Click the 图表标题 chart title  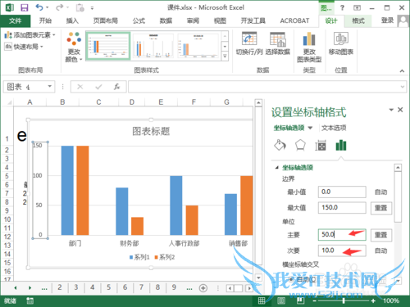point(151,131)
